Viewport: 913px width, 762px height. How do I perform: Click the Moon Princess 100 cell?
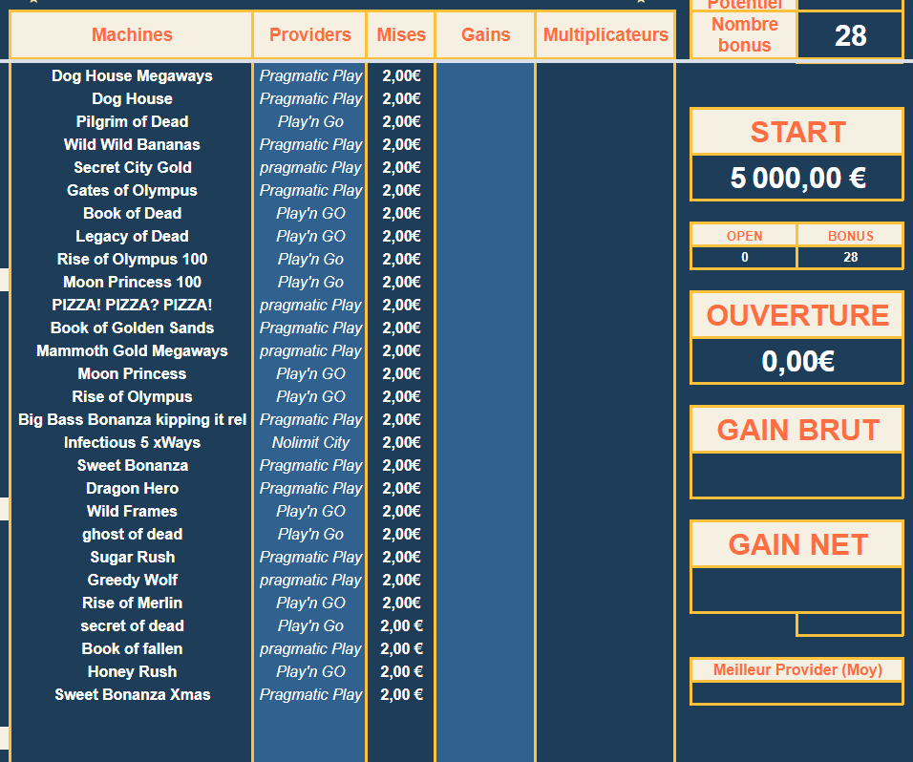click(x=132, y=283)
